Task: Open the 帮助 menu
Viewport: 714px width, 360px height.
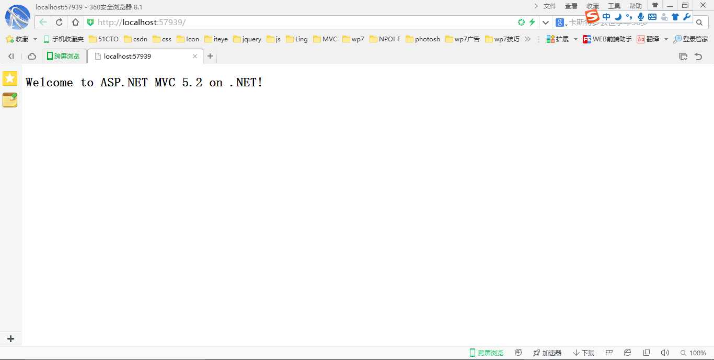Action: point(636,6)
